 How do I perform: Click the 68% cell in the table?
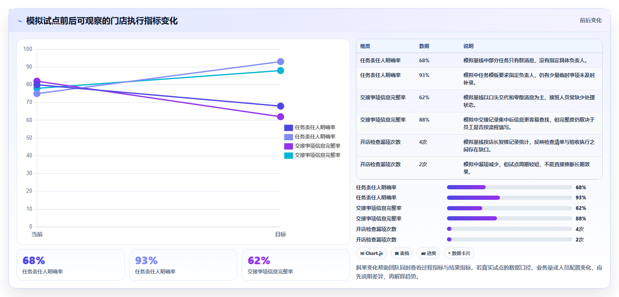pyautogui.click(x=424, y=61)
